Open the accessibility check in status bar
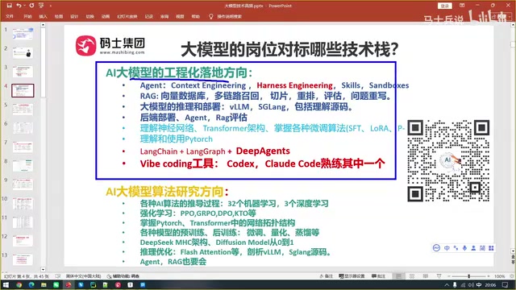 click(123, 276)
